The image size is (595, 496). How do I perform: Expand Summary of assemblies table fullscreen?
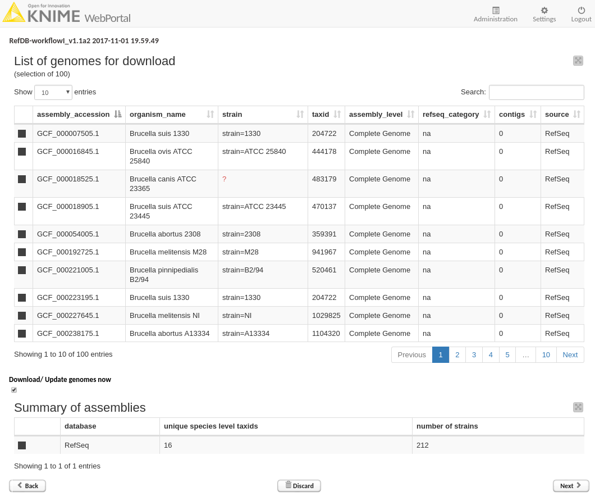click(x=578, y=407)
